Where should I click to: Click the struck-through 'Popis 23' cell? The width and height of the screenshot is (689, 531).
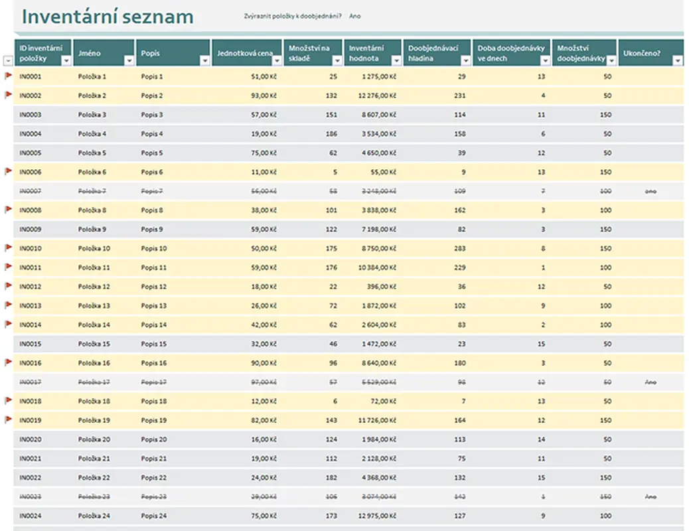pyautogui.click(x=154, y=497)
